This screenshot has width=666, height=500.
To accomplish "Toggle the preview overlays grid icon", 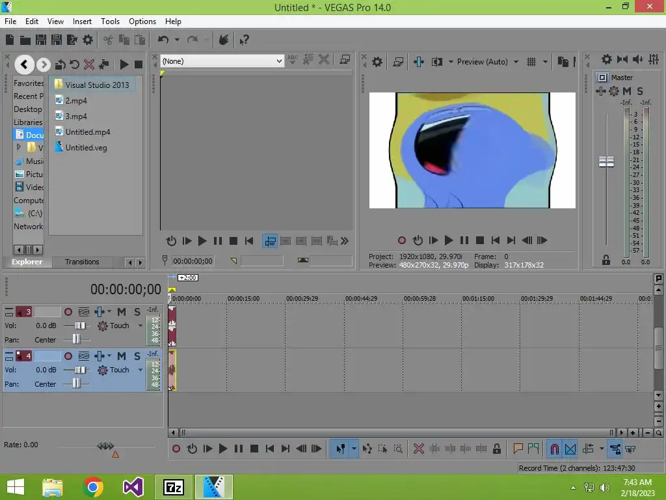I will pyautogui.click(x=531, y=62).
